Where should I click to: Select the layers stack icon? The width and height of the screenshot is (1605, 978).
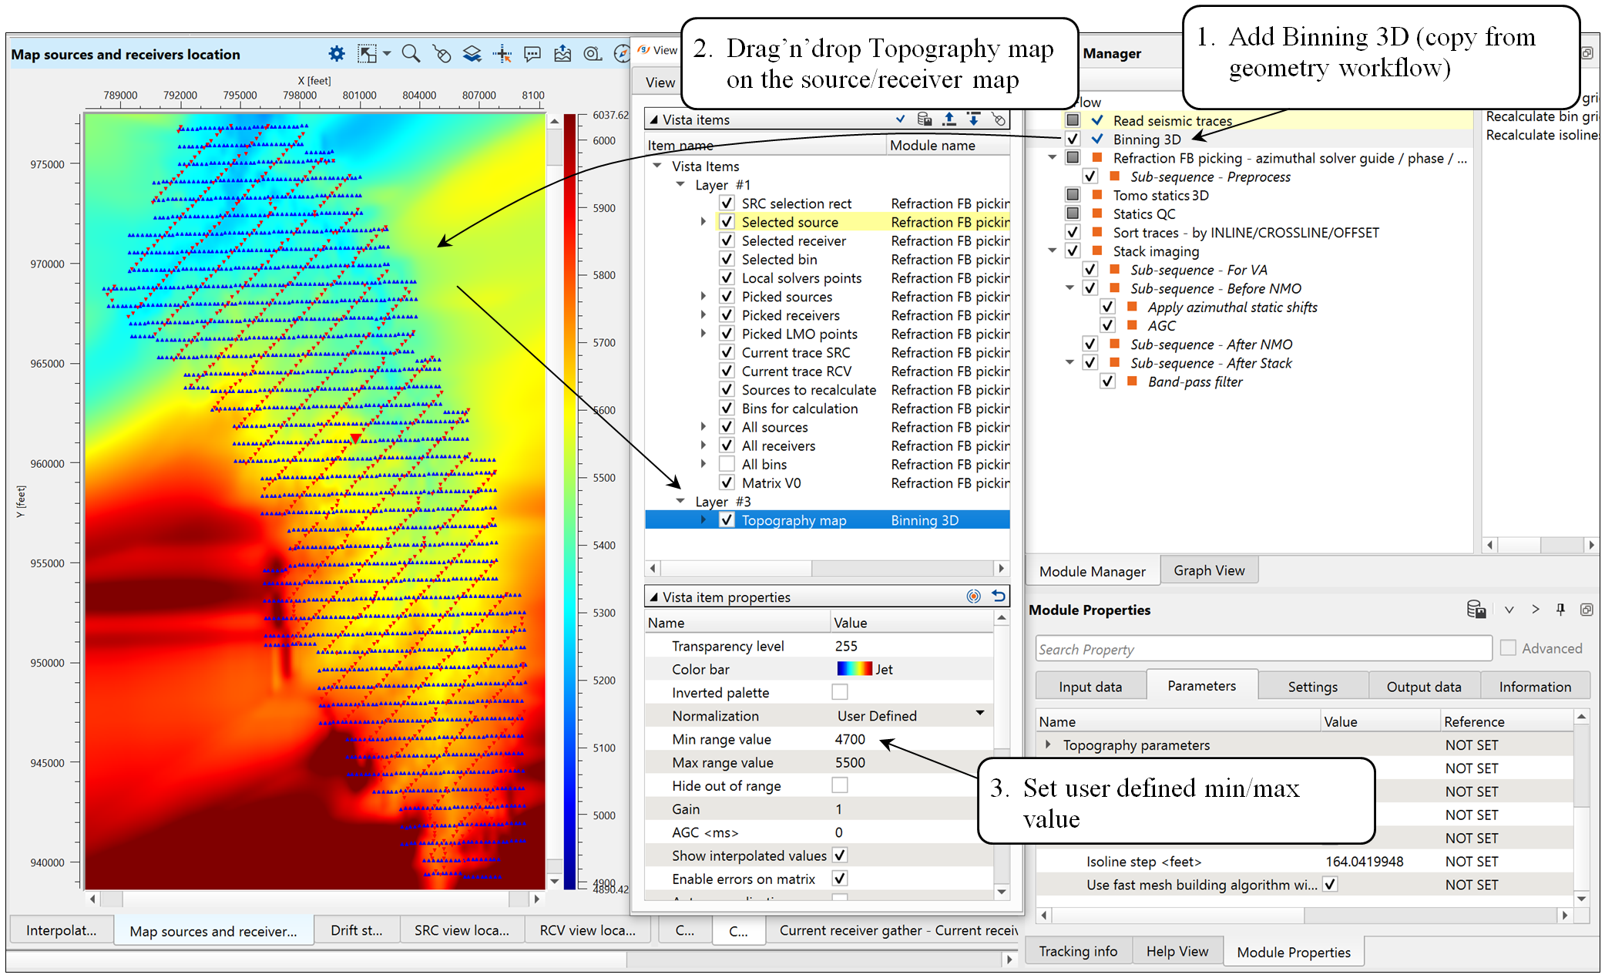click(x=472, y=54)
